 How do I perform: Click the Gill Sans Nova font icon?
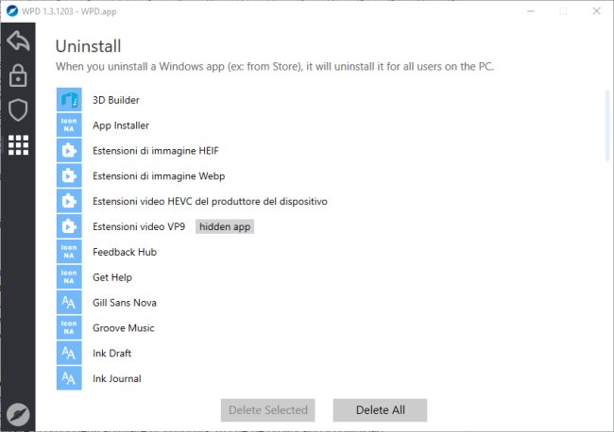pyautogui.click(x=69, y=302)
